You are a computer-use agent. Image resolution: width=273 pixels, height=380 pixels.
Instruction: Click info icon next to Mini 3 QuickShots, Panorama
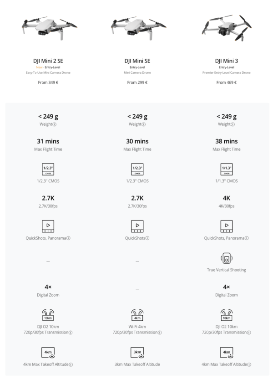(248, 238)
